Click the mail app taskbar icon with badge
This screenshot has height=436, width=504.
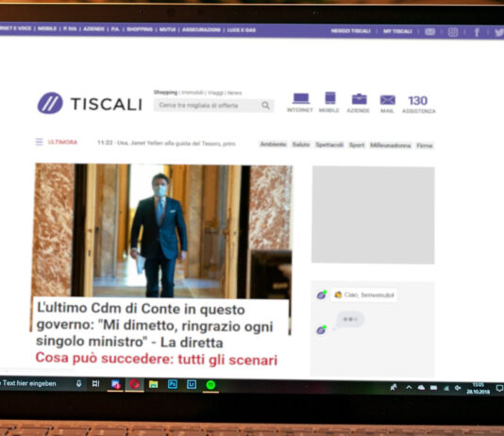click(x=115, y=384)
